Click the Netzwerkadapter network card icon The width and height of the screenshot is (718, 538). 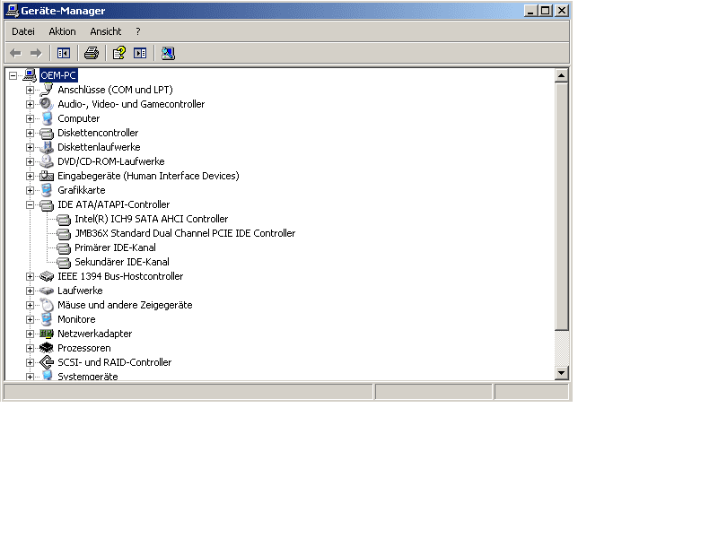(x=47, y=334)
